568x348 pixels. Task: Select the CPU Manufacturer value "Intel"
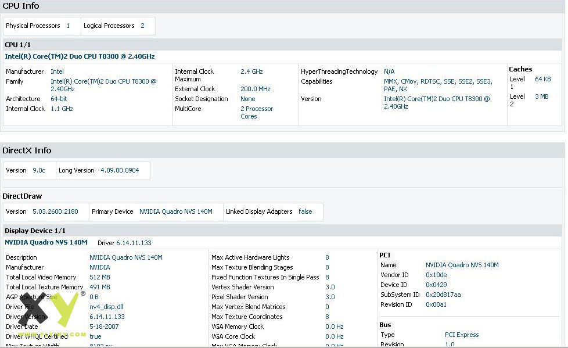pos(57,71)
